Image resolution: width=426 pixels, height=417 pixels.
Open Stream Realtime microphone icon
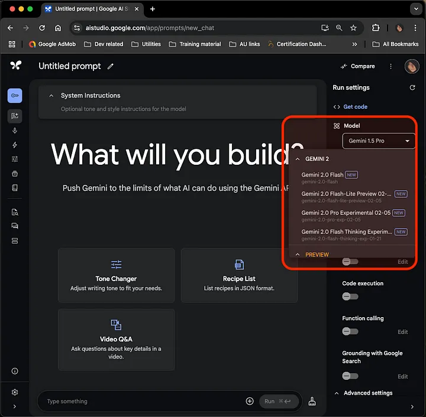click(15, 131)
